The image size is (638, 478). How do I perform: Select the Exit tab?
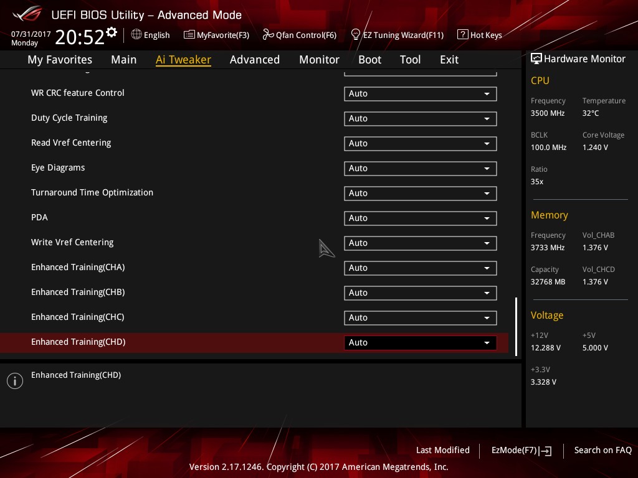[449, 60]
